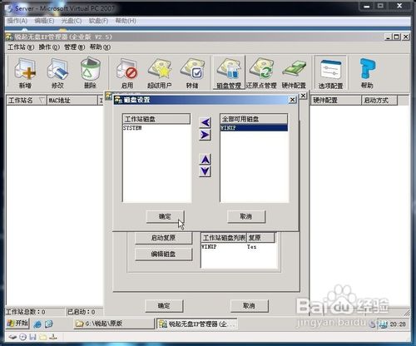Open 工作站 (W) menu
Viewport: 416px width, 346px height.
(x=21, y=47)
